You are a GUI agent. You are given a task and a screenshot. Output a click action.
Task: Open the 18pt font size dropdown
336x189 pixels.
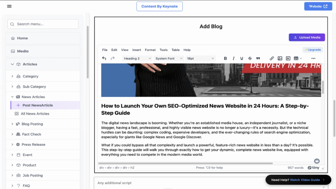200,58
